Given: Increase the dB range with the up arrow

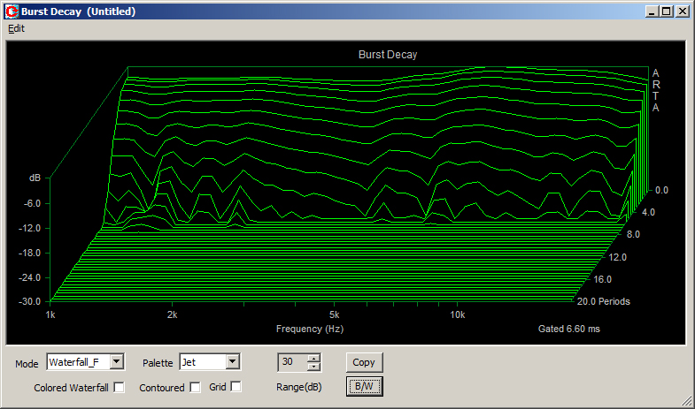Looking at the screenshot, I should tap(313, 358).
